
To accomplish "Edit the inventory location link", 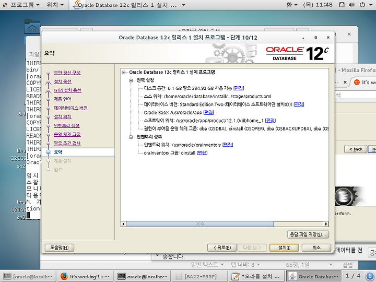I will coord(228,145).
